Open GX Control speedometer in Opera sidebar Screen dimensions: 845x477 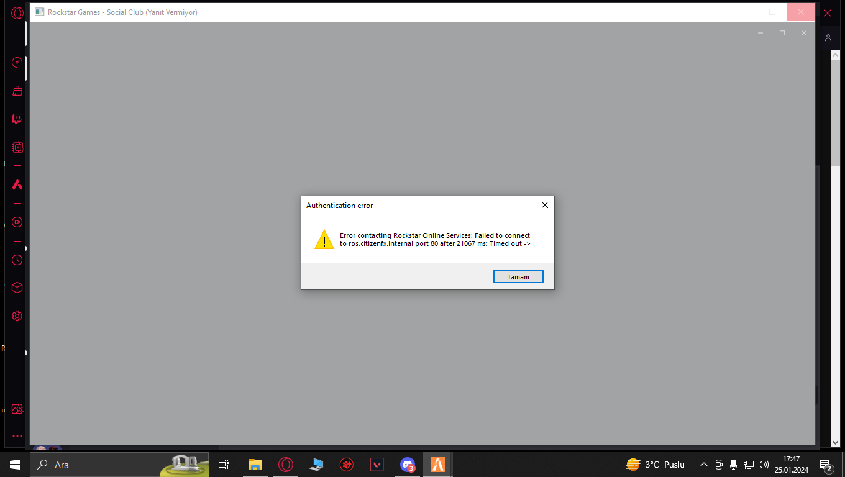[17, 62]
